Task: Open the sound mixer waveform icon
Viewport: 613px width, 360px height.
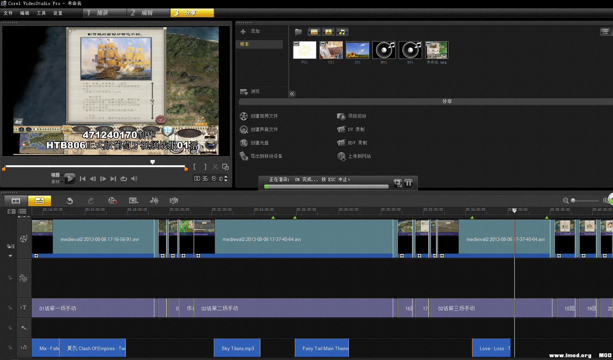Action: pos(154,201)
